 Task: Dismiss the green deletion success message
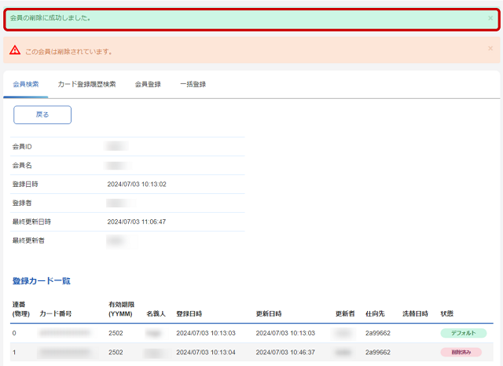pyautogui.click(x=490, y=18)
